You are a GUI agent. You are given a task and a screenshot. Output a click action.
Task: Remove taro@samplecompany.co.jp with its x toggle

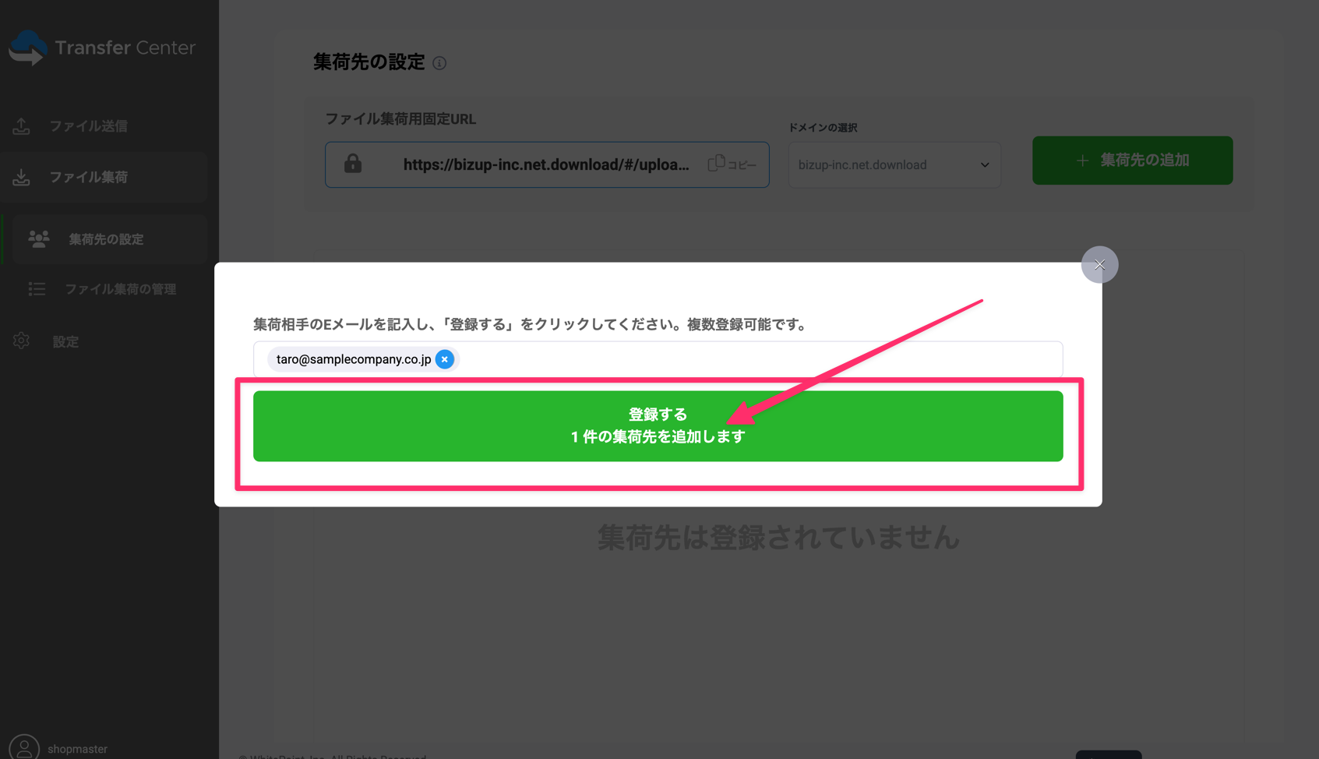point(444,359)
